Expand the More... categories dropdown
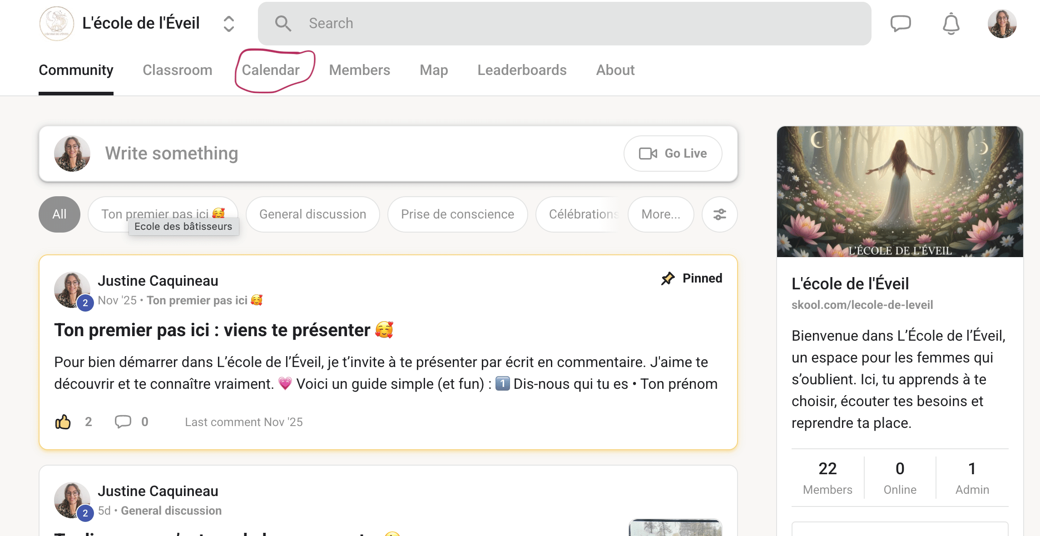The width and height of the screenshot is (1040, 536). [x=660, y=214]
